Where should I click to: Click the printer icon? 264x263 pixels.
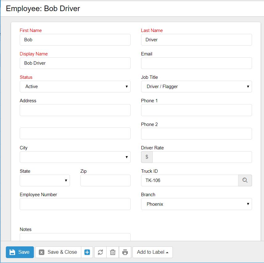(125, 252)
